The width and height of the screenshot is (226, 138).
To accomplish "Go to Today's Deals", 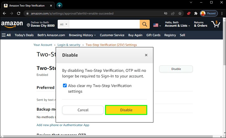I will coord(24,35).
